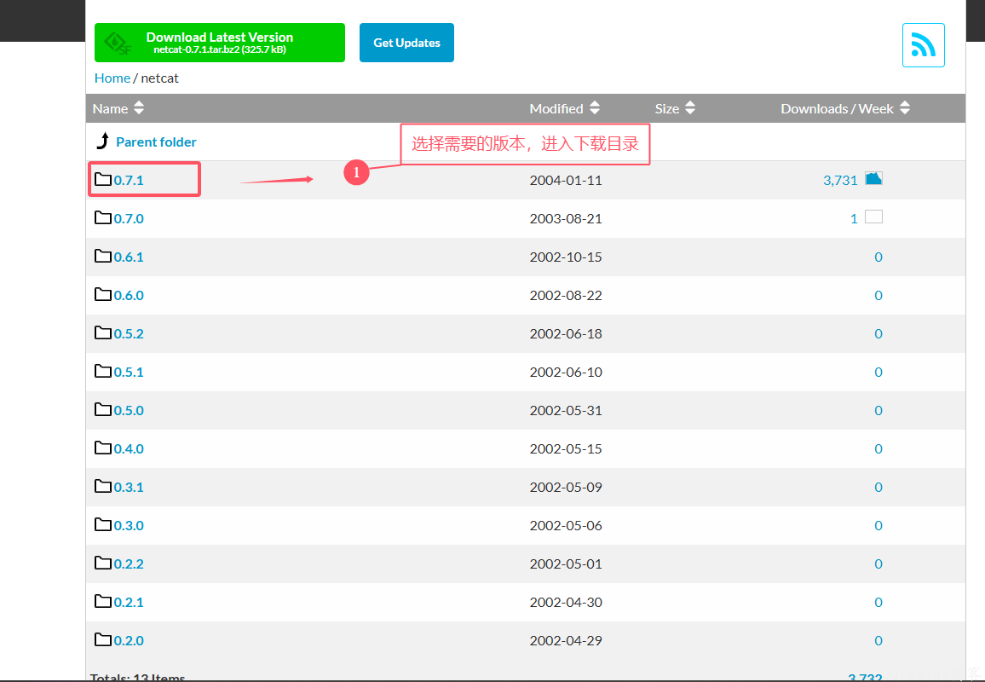Open version folder 0.6.0
This screenshot has height=682, width=985.
[129, 296]
